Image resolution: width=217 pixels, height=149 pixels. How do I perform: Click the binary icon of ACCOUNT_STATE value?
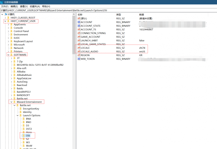click(x=79, y=26)
